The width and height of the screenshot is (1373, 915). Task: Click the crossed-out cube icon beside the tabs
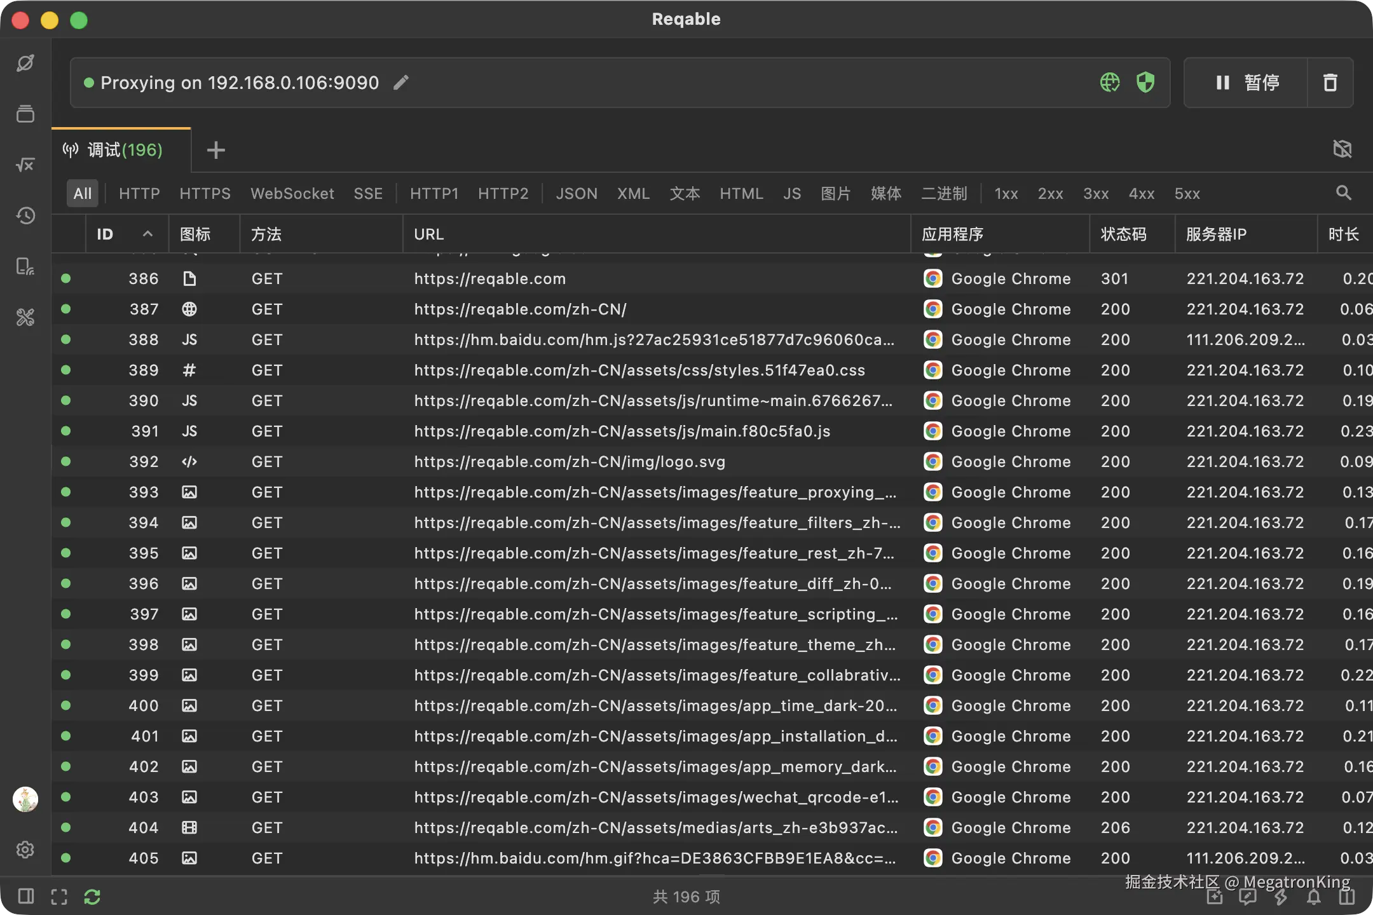click(x=1342, y=149)
